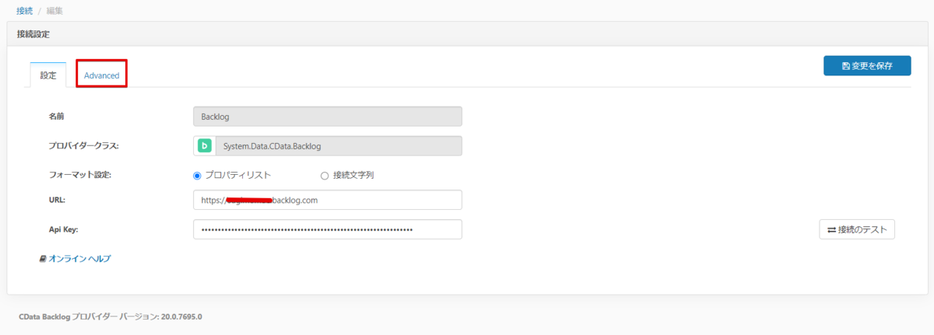Viewport: 934px width, 335px height.
Task: Click the URL: label
Action: 57,200
